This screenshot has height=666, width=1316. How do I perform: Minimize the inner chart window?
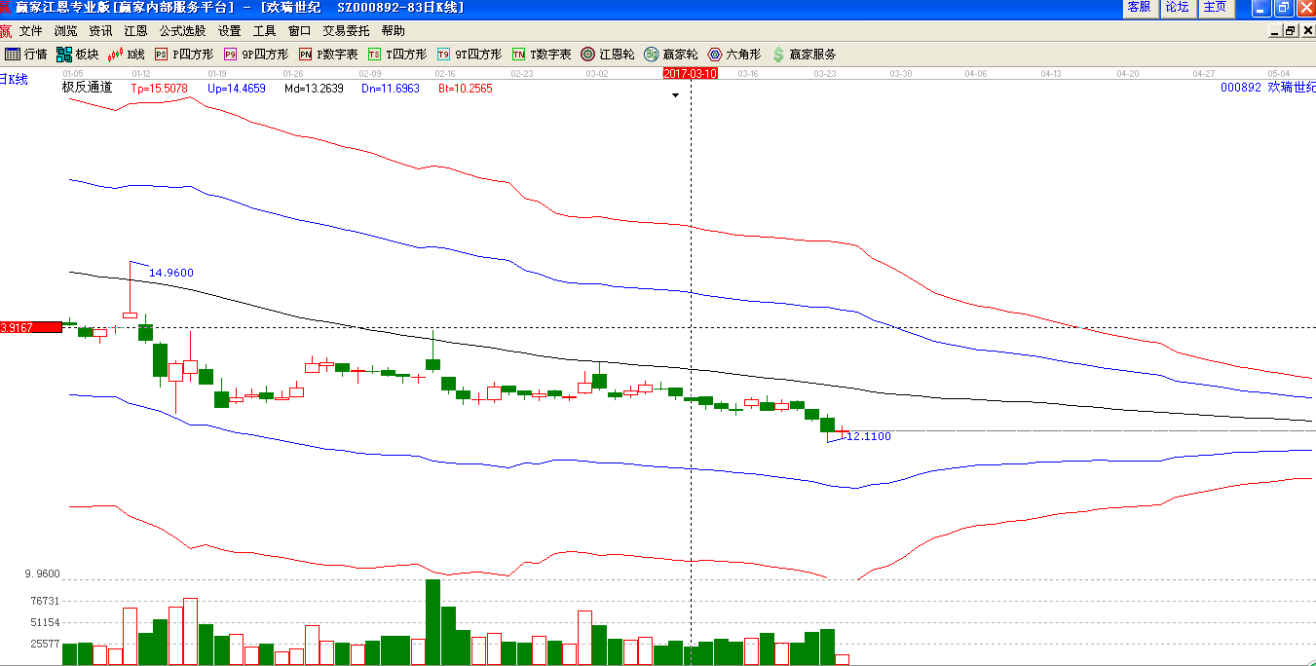1275,31
